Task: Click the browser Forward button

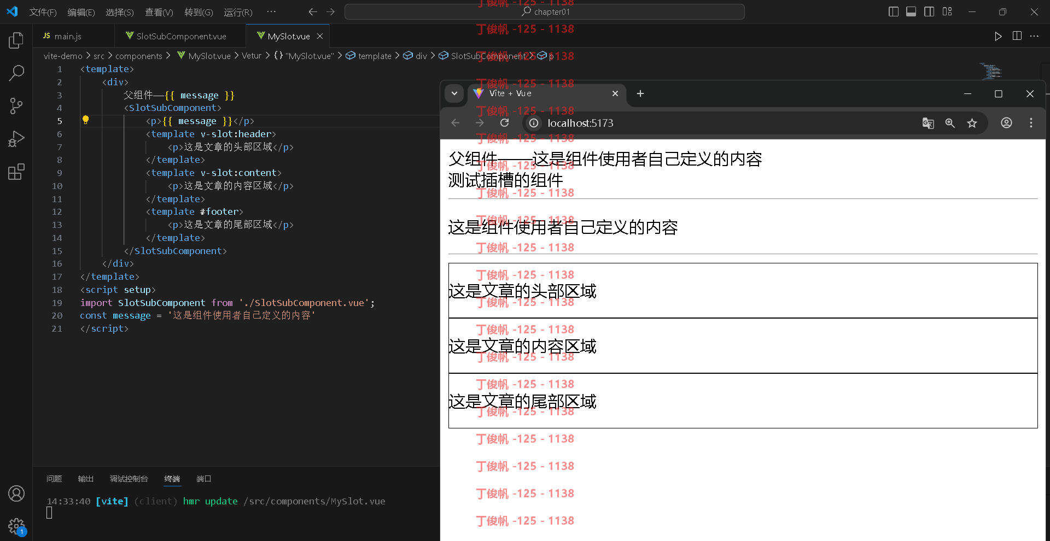Action: pyautogui.click(x=480, y=123)
